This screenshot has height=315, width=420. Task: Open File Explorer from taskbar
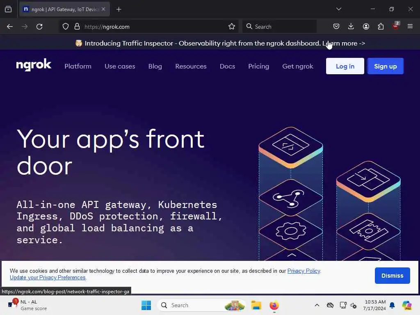click(256, 305)
